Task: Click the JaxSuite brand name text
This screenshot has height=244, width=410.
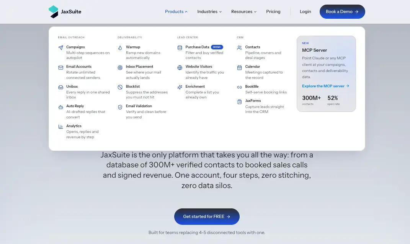Action: click(x=71, y=11)
